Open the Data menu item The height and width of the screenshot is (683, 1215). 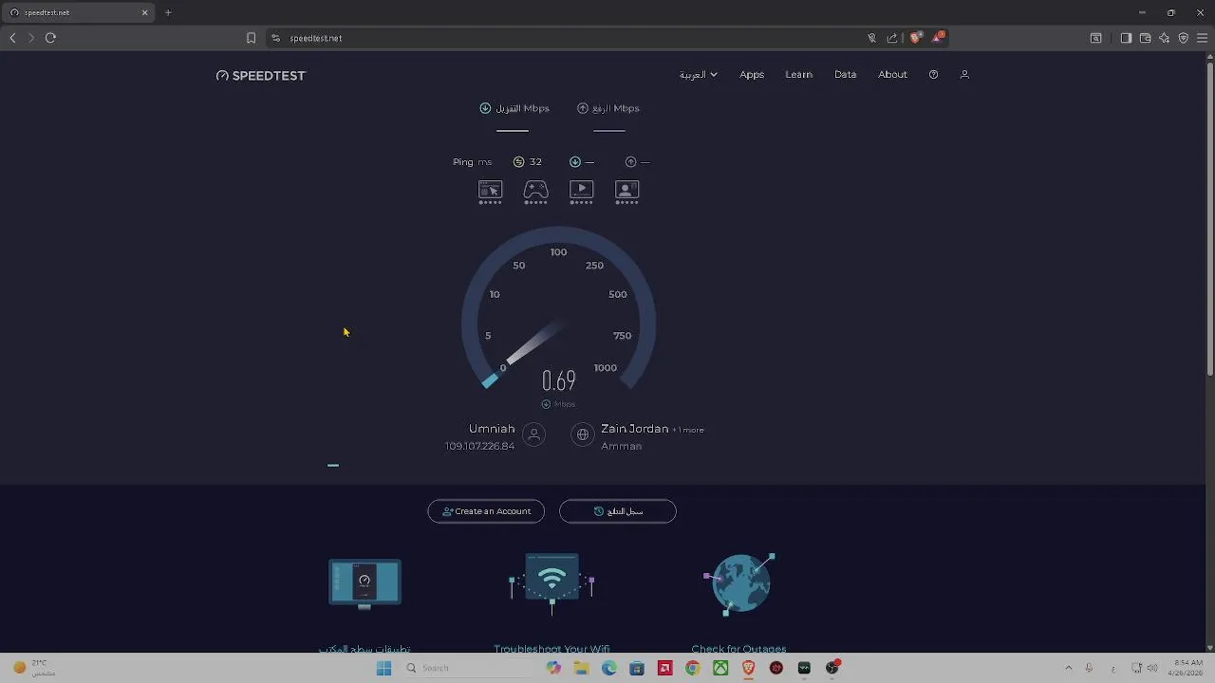click(x=845, y=74)
